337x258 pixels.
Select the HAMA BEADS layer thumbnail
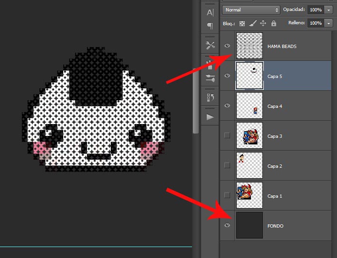coord(250,46)
